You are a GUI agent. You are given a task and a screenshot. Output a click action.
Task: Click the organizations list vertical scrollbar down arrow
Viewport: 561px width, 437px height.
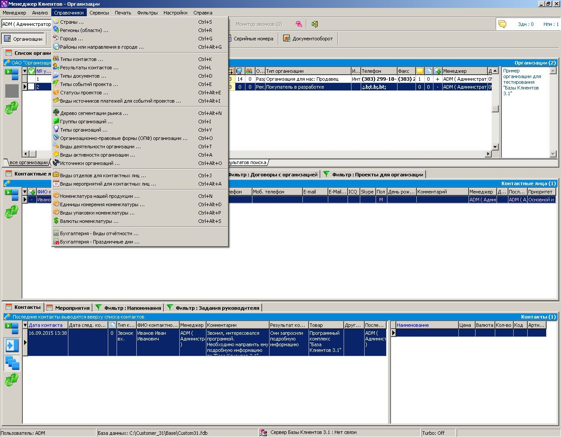click(x=495, y=147)
